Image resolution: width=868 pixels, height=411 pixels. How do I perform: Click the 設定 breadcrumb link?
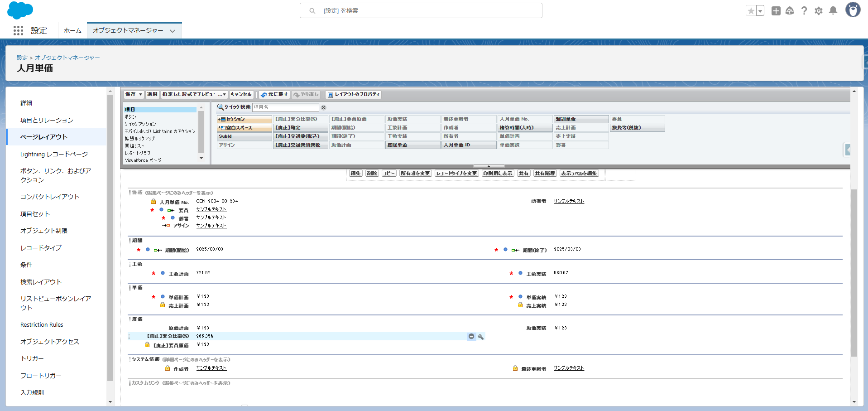click(22, 58)
